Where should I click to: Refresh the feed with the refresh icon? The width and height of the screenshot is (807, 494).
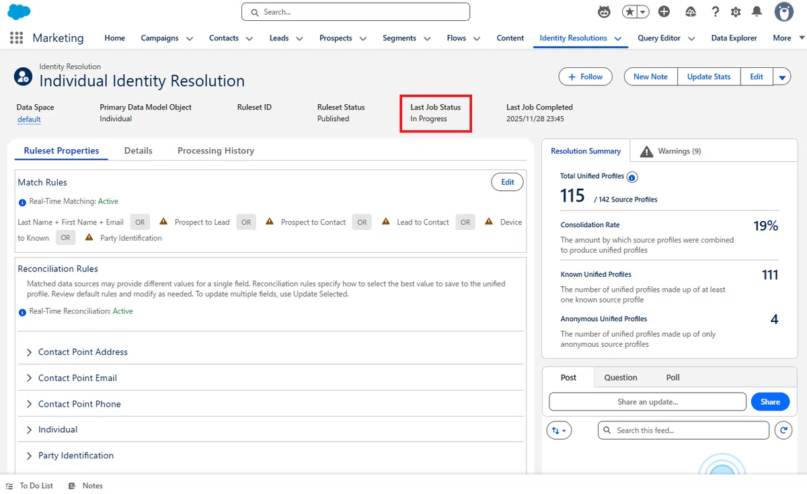point(783,430)
